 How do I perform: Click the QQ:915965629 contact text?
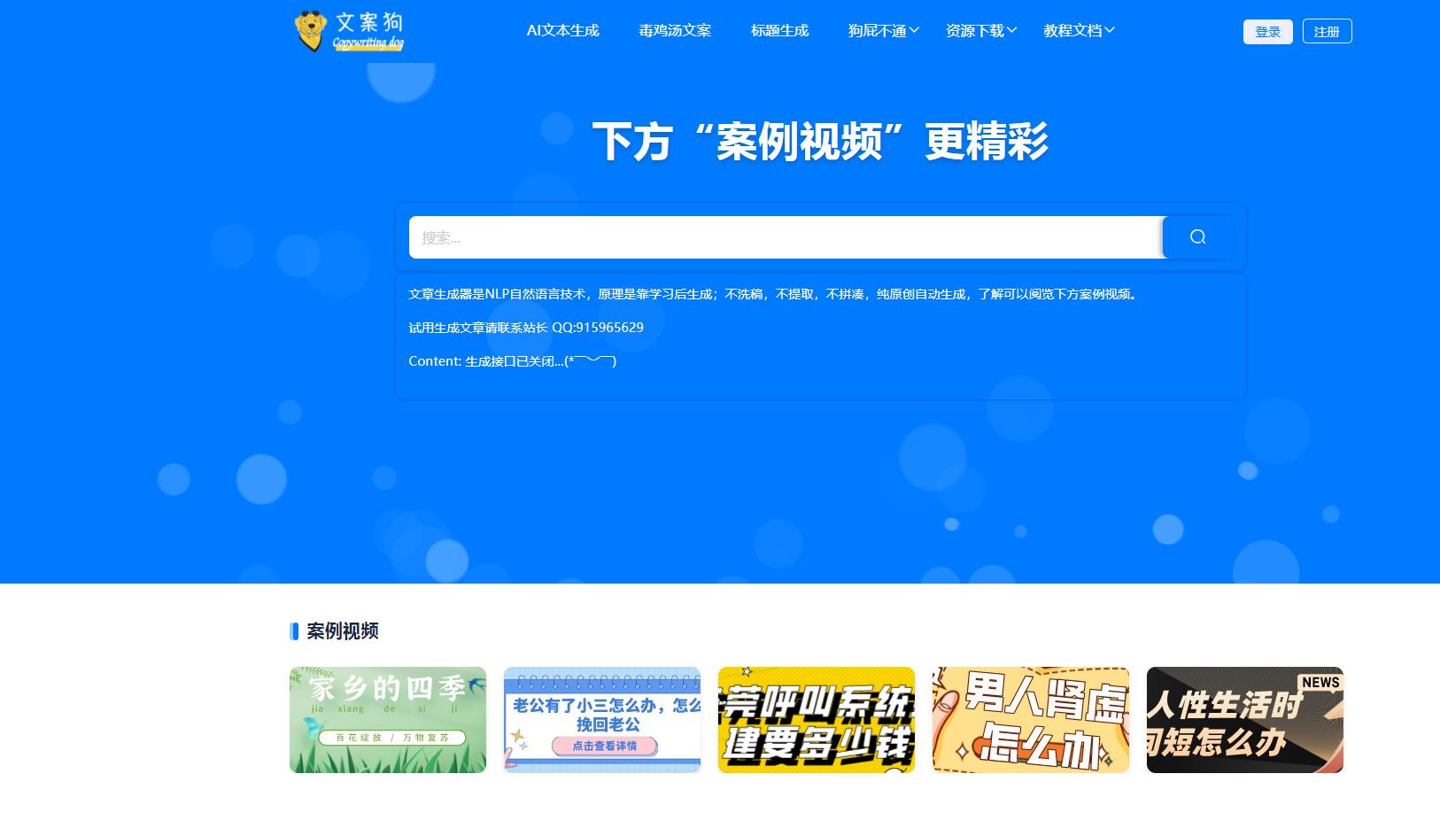point(598,327)
